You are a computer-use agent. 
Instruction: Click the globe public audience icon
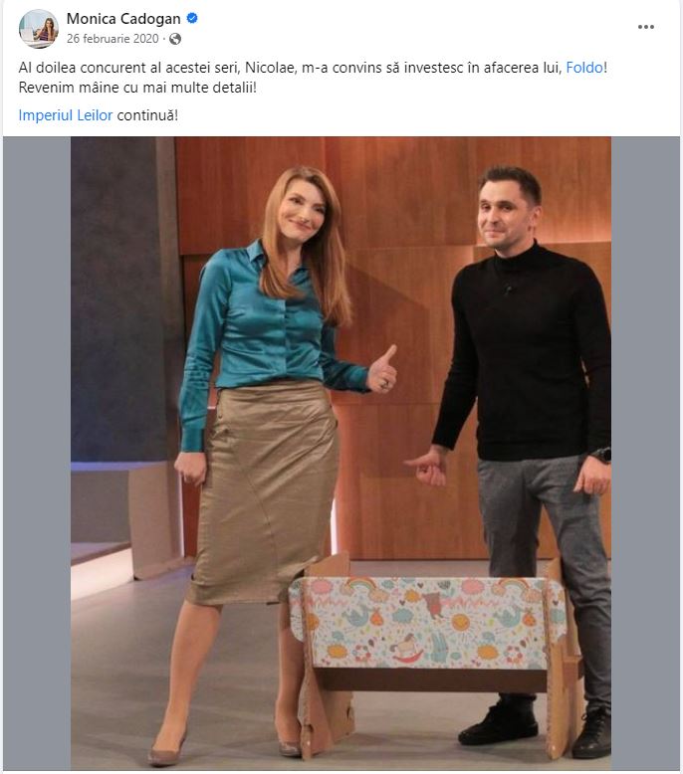(x=175, y=39)
